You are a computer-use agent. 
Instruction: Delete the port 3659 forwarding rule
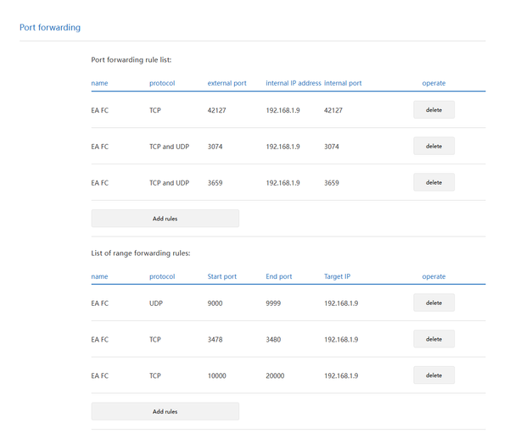(433, 182)
